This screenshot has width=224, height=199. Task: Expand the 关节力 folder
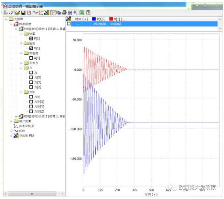(21, 63)
